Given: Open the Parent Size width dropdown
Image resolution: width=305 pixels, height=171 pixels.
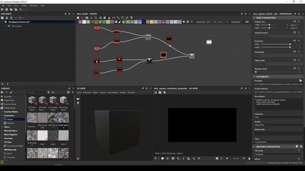Looking at the screenshot, I should [209, 22].
